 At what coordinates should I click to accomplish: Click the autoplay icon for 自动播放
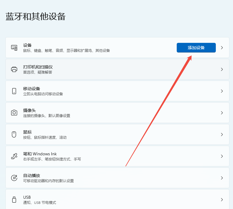pos(14,178)
